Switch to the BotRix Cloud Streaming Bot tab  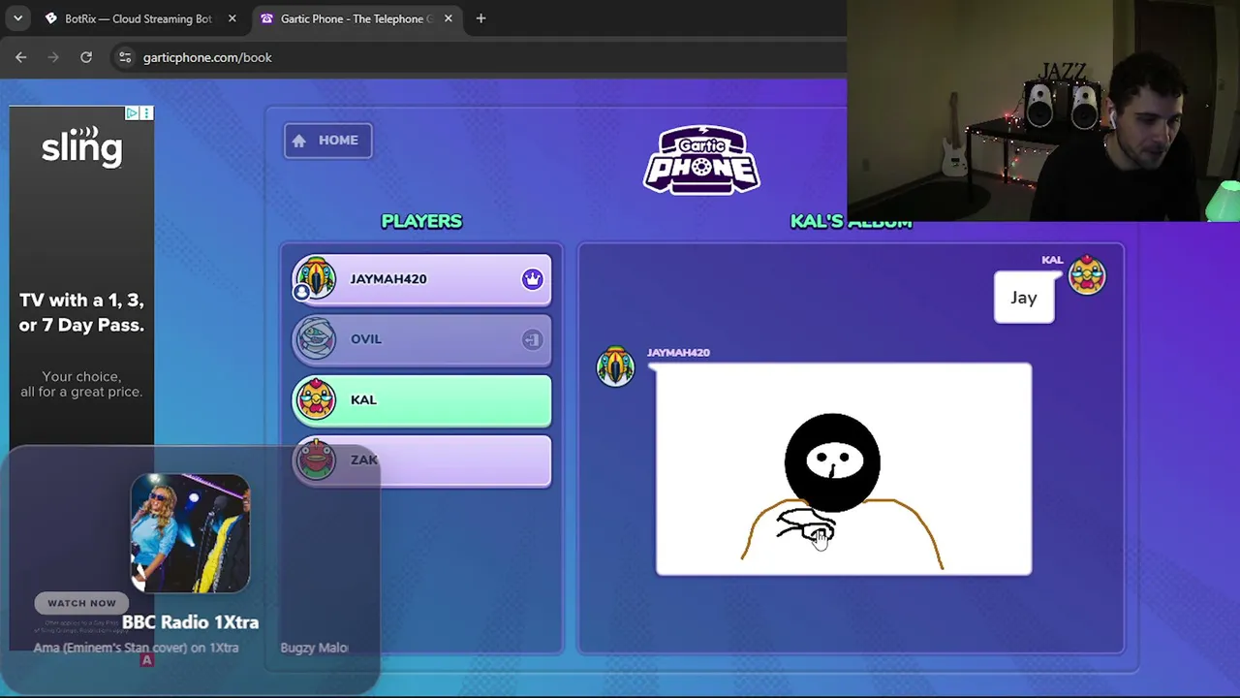(x=139, y=18)
